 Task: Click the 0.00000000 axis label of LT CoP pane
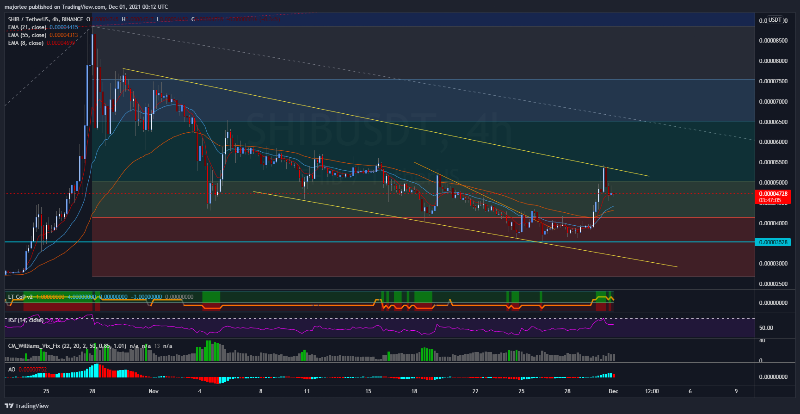tap(773, 303)
